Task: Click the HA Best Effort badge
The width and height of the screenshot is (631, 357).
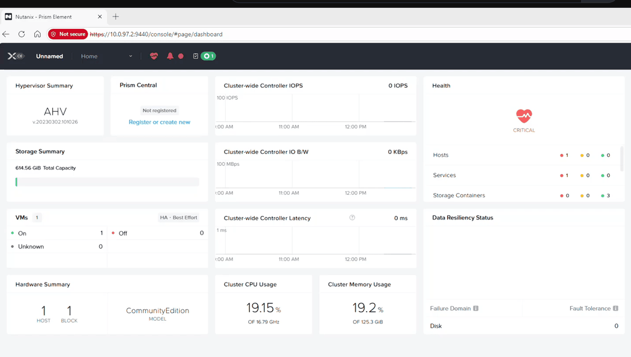Action: 179,218
